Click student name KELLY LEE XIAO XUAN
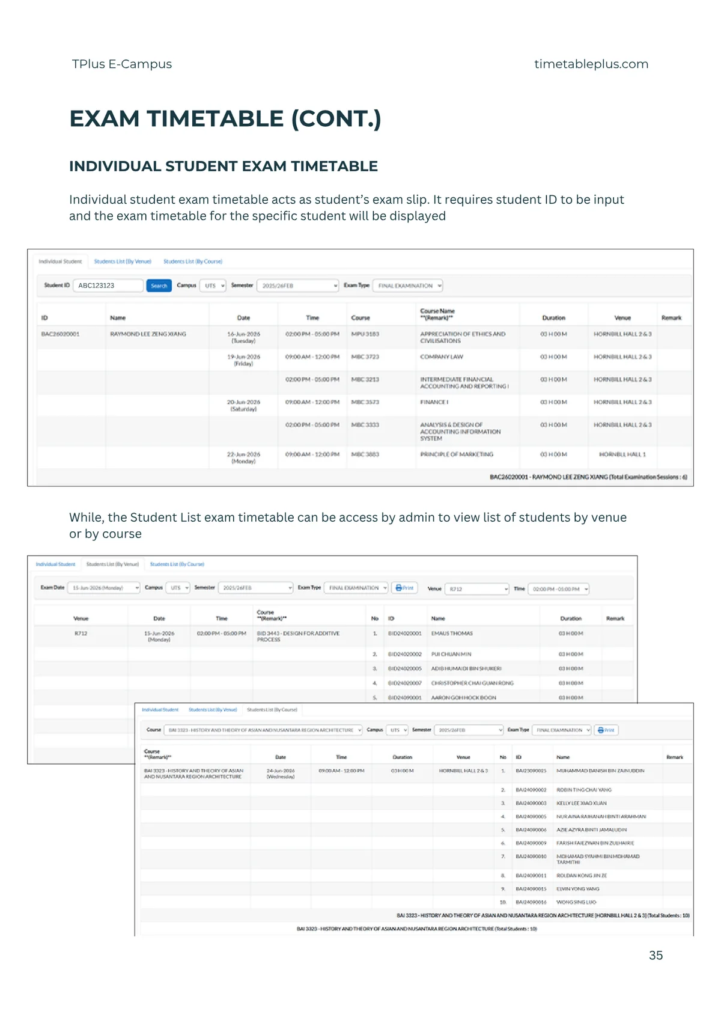 click(x=582, y=803)
